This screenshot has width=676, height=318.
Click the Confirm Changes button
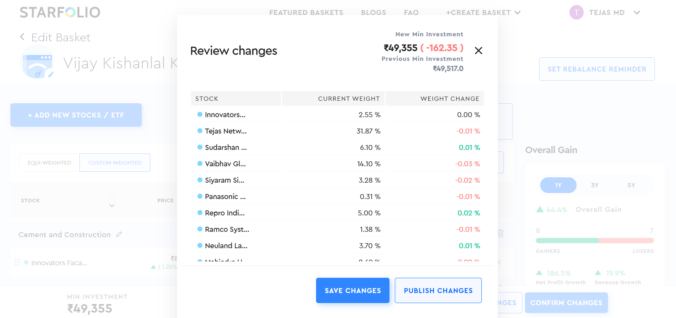pos(566,303)
